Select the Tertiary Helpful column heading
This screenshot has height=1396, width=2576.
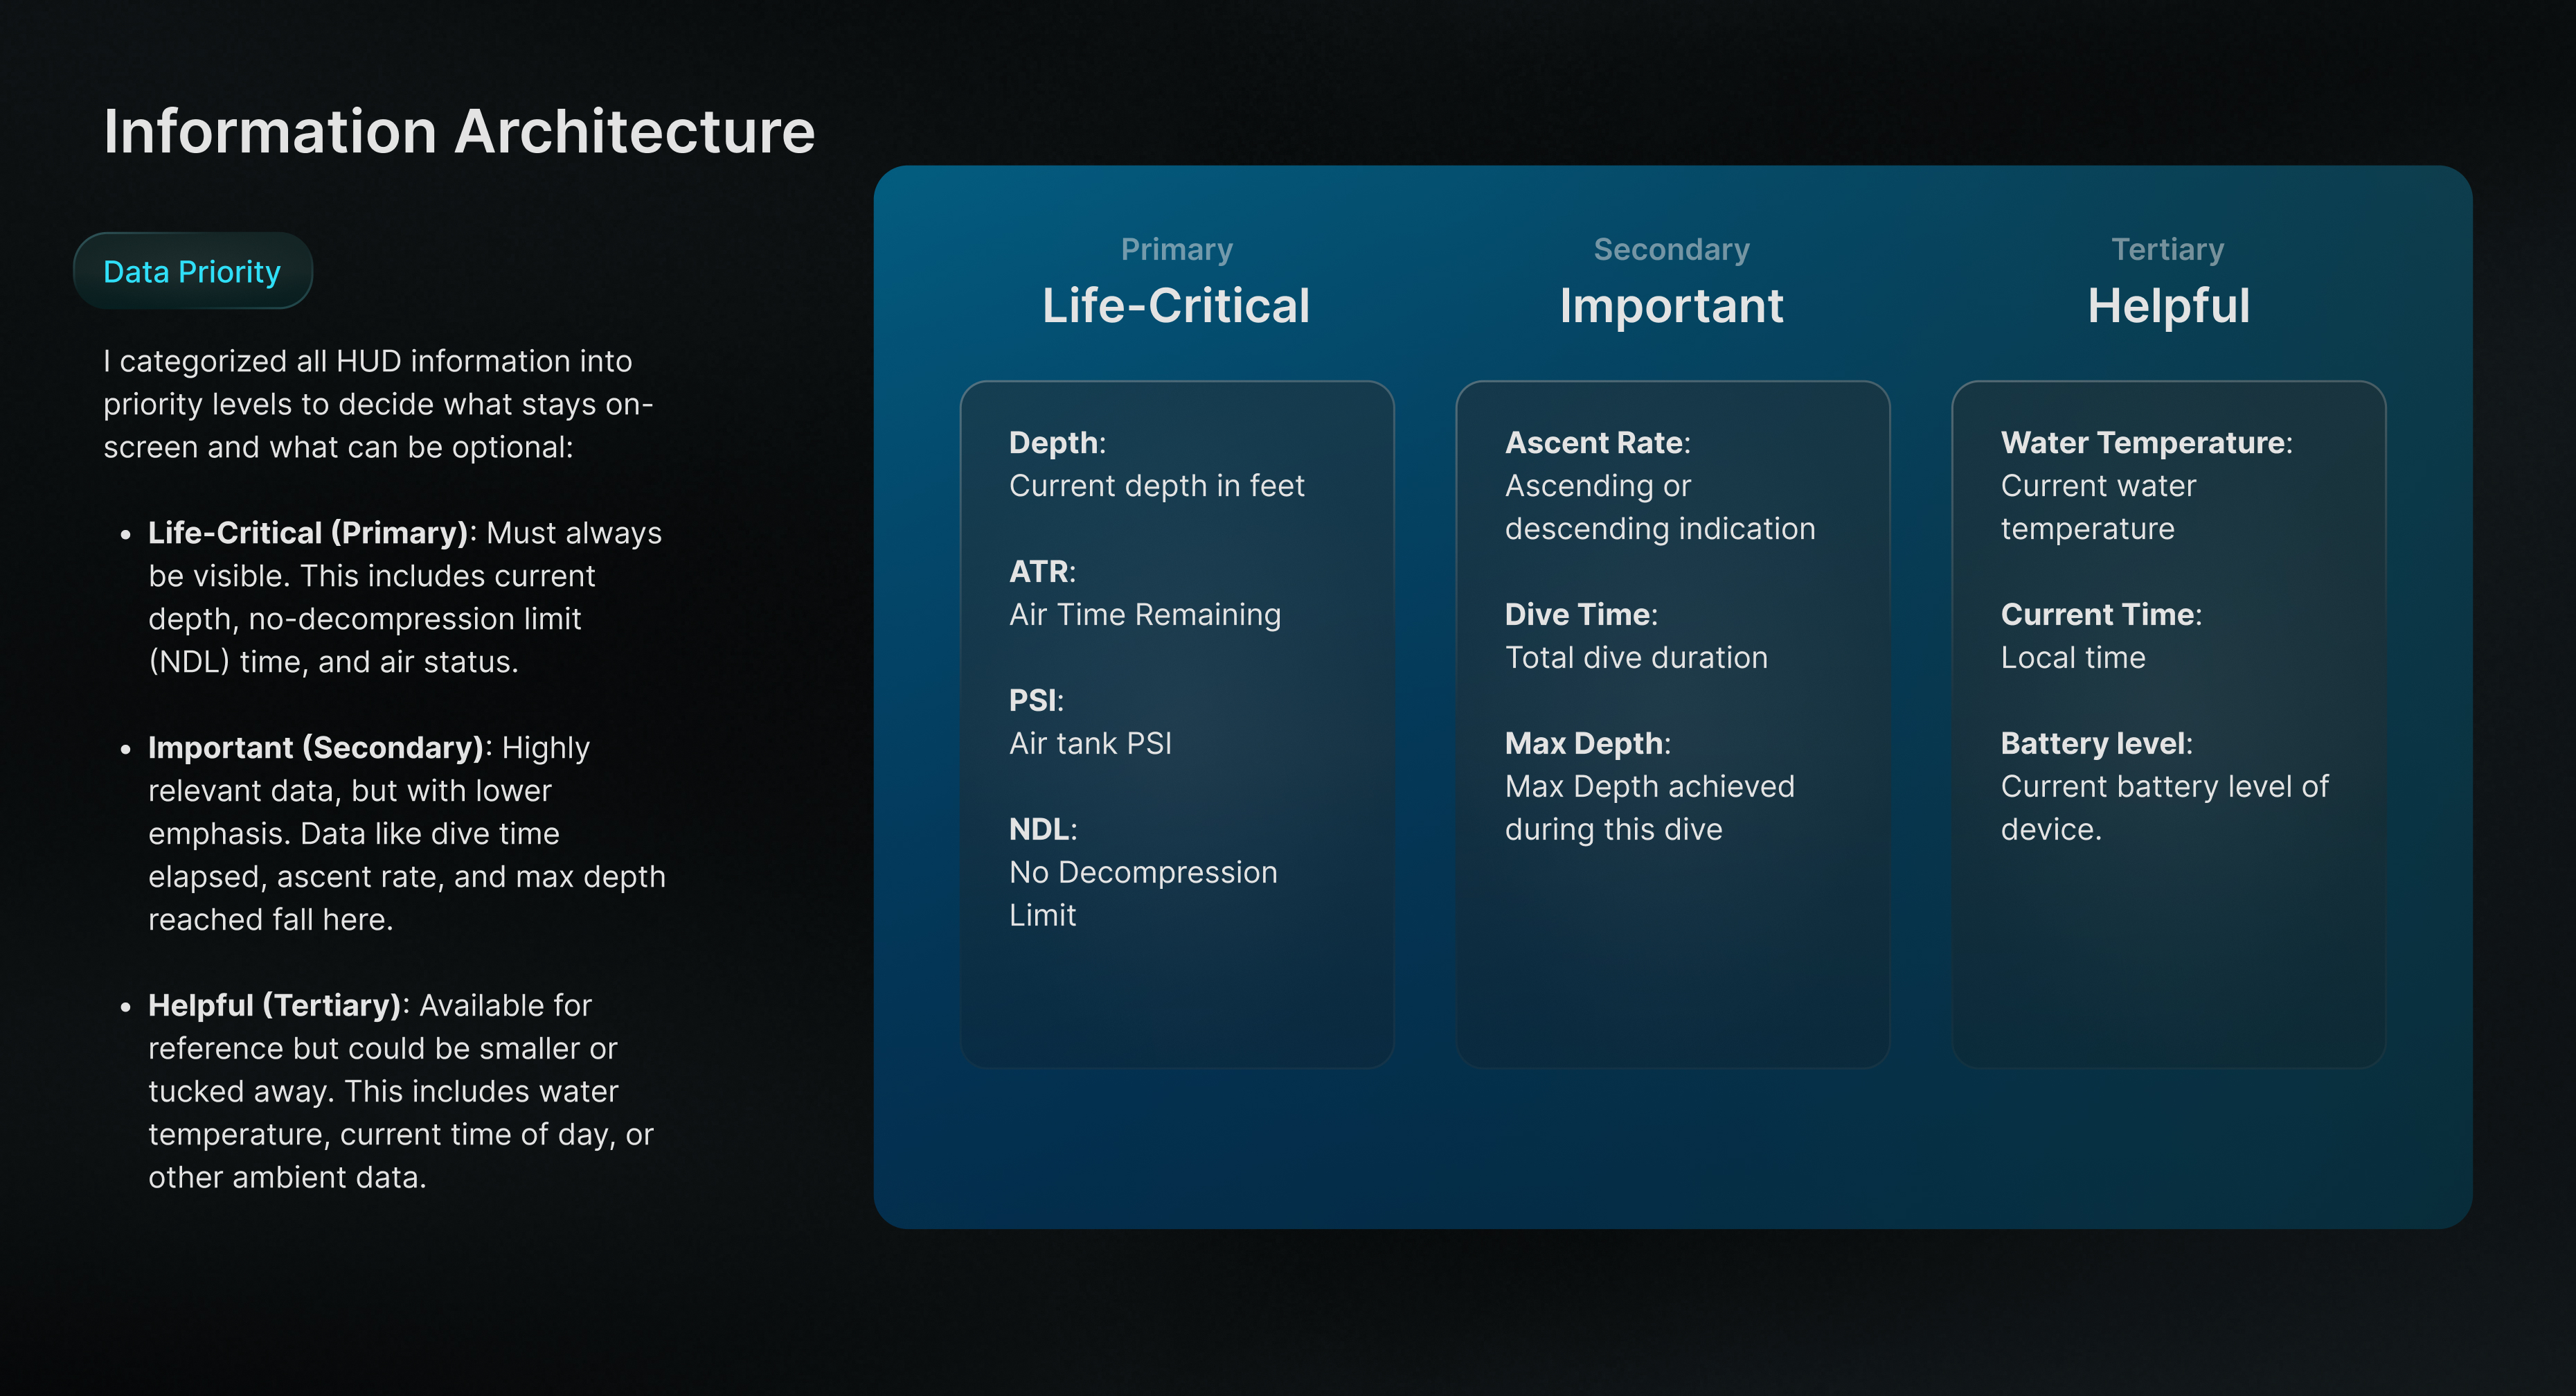tap(2167, 306)
